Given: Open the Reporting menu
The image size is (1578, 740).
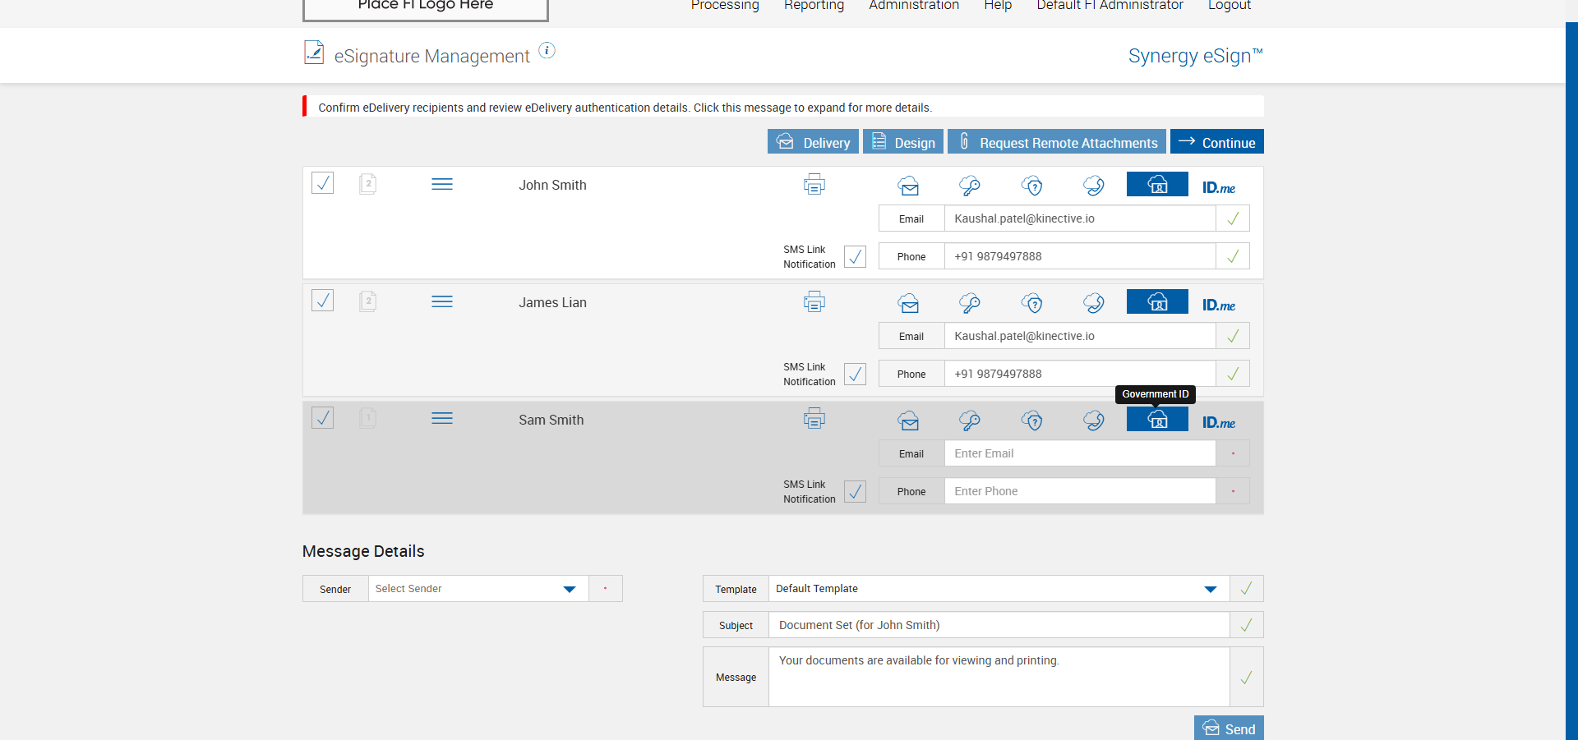Looking at the screenshot, I should coord(814,5).
